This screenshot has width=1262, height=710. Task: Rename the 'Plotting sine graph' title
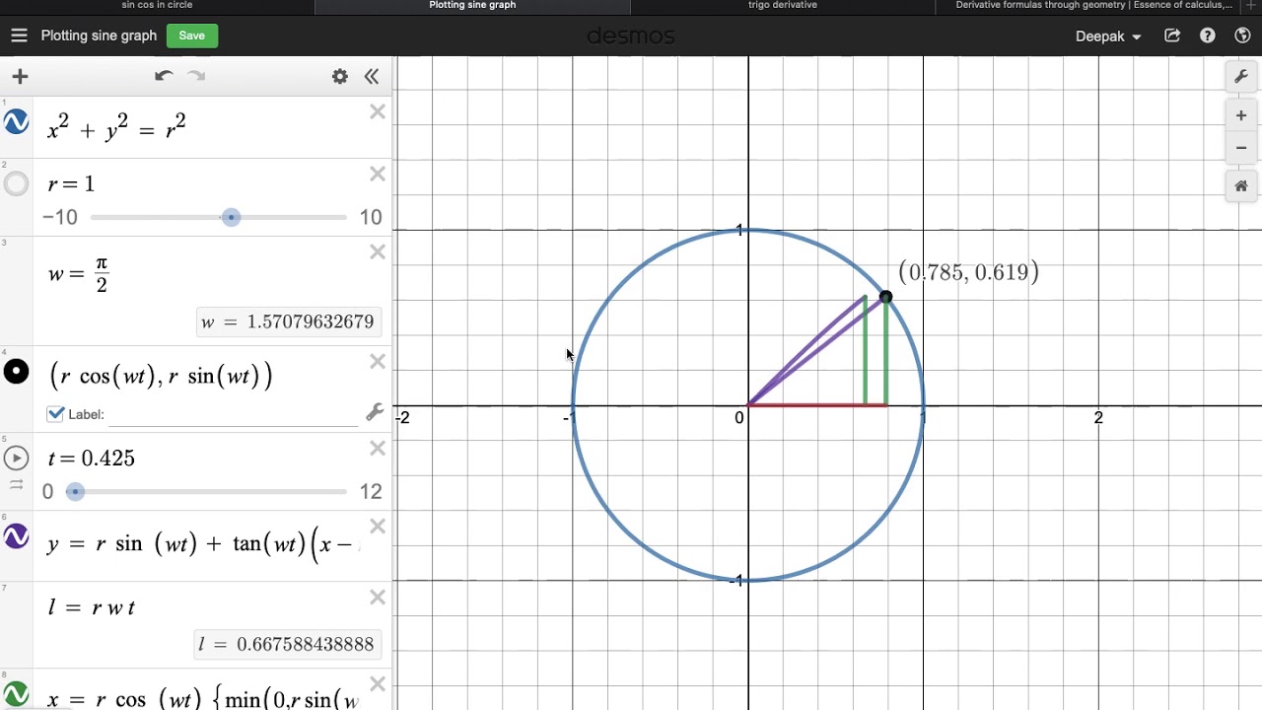click(99, 35)
